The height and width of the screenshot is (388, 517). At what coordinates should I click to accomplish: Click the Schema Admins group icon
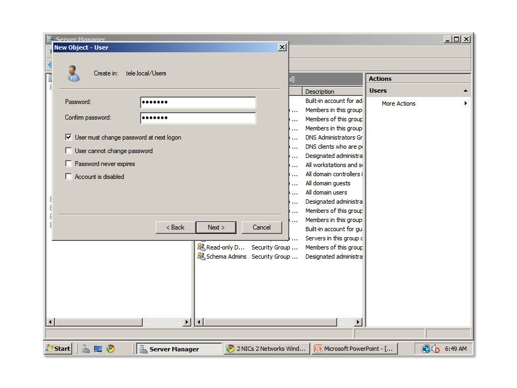point(201,257)
